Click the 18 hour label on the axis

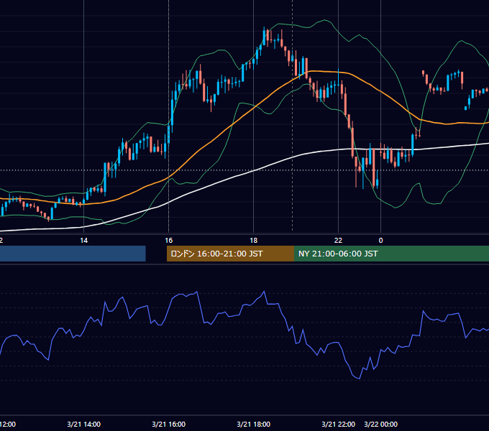(254, 241)
